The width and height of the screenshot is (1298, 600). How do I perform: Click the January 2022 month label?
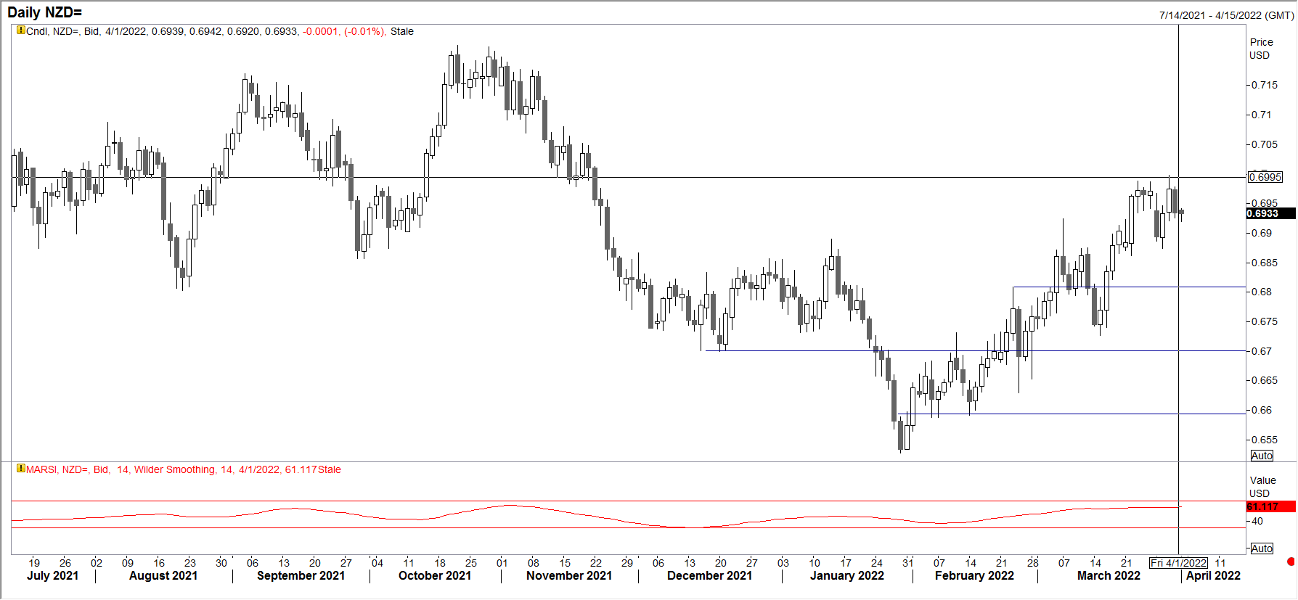847,575
